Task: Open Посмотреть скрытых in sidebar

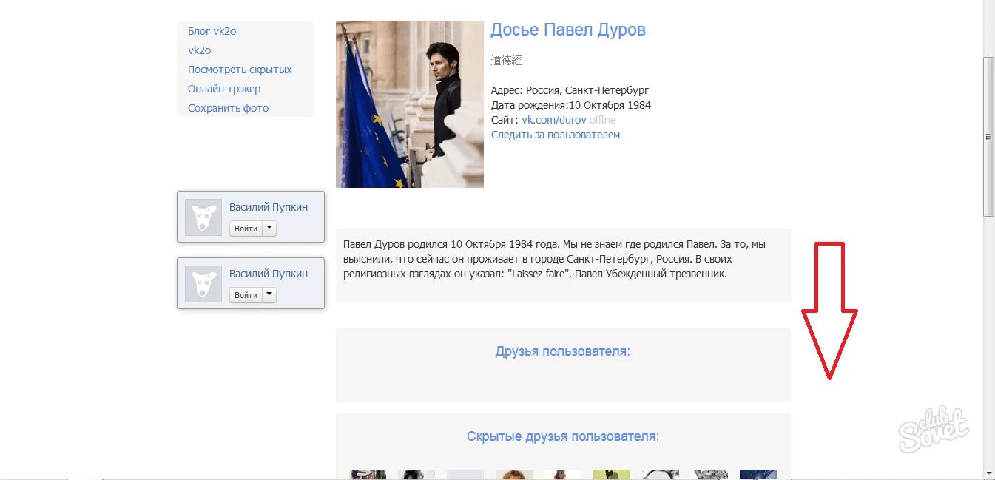Action: pyautogui.click(x=240, y=70)
